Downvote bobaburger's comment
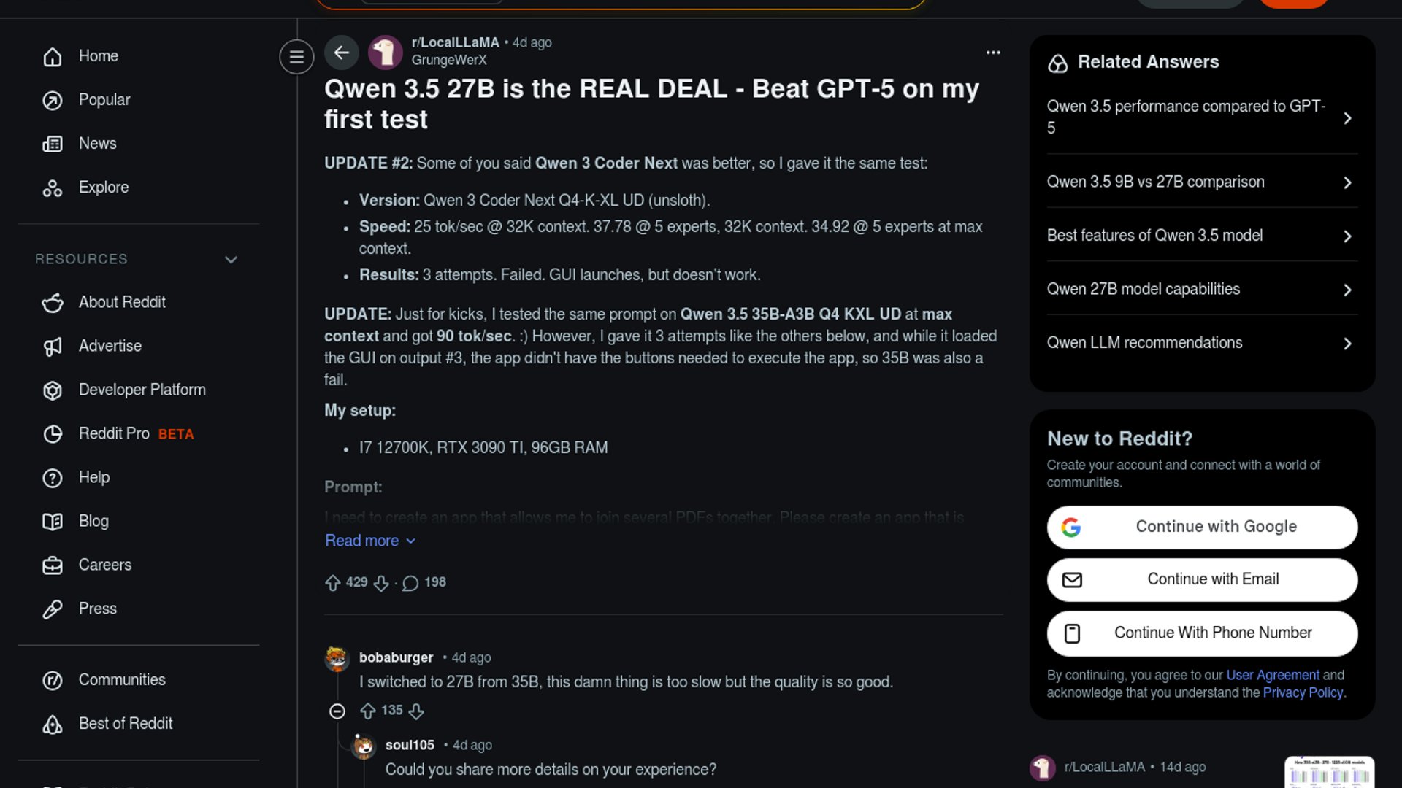 [416, 711]
